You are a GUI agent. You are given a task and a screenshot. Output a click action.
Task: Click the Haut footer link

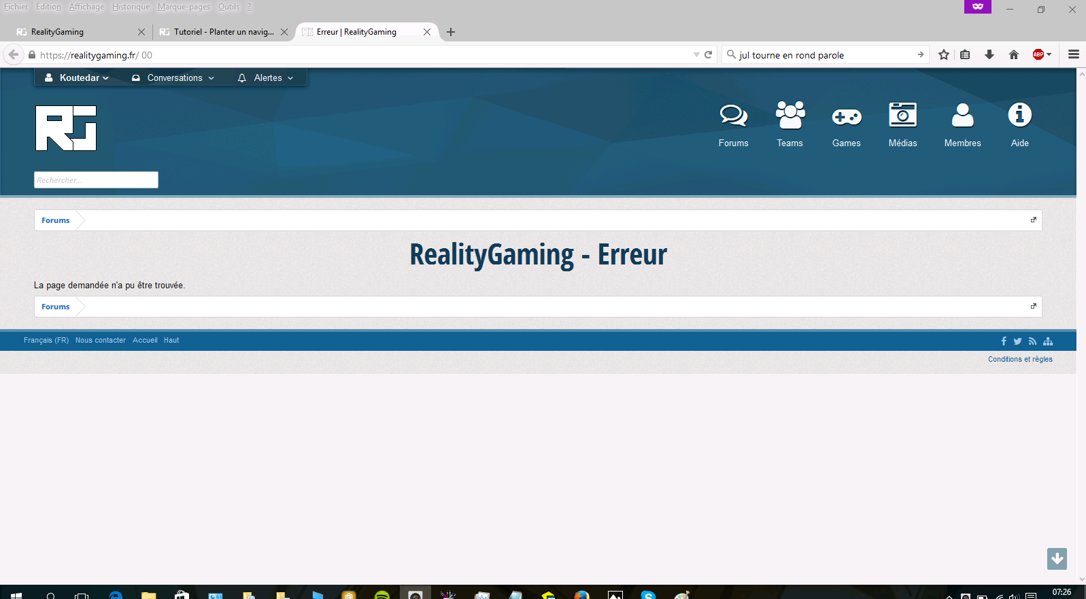(x=171, y=340)
